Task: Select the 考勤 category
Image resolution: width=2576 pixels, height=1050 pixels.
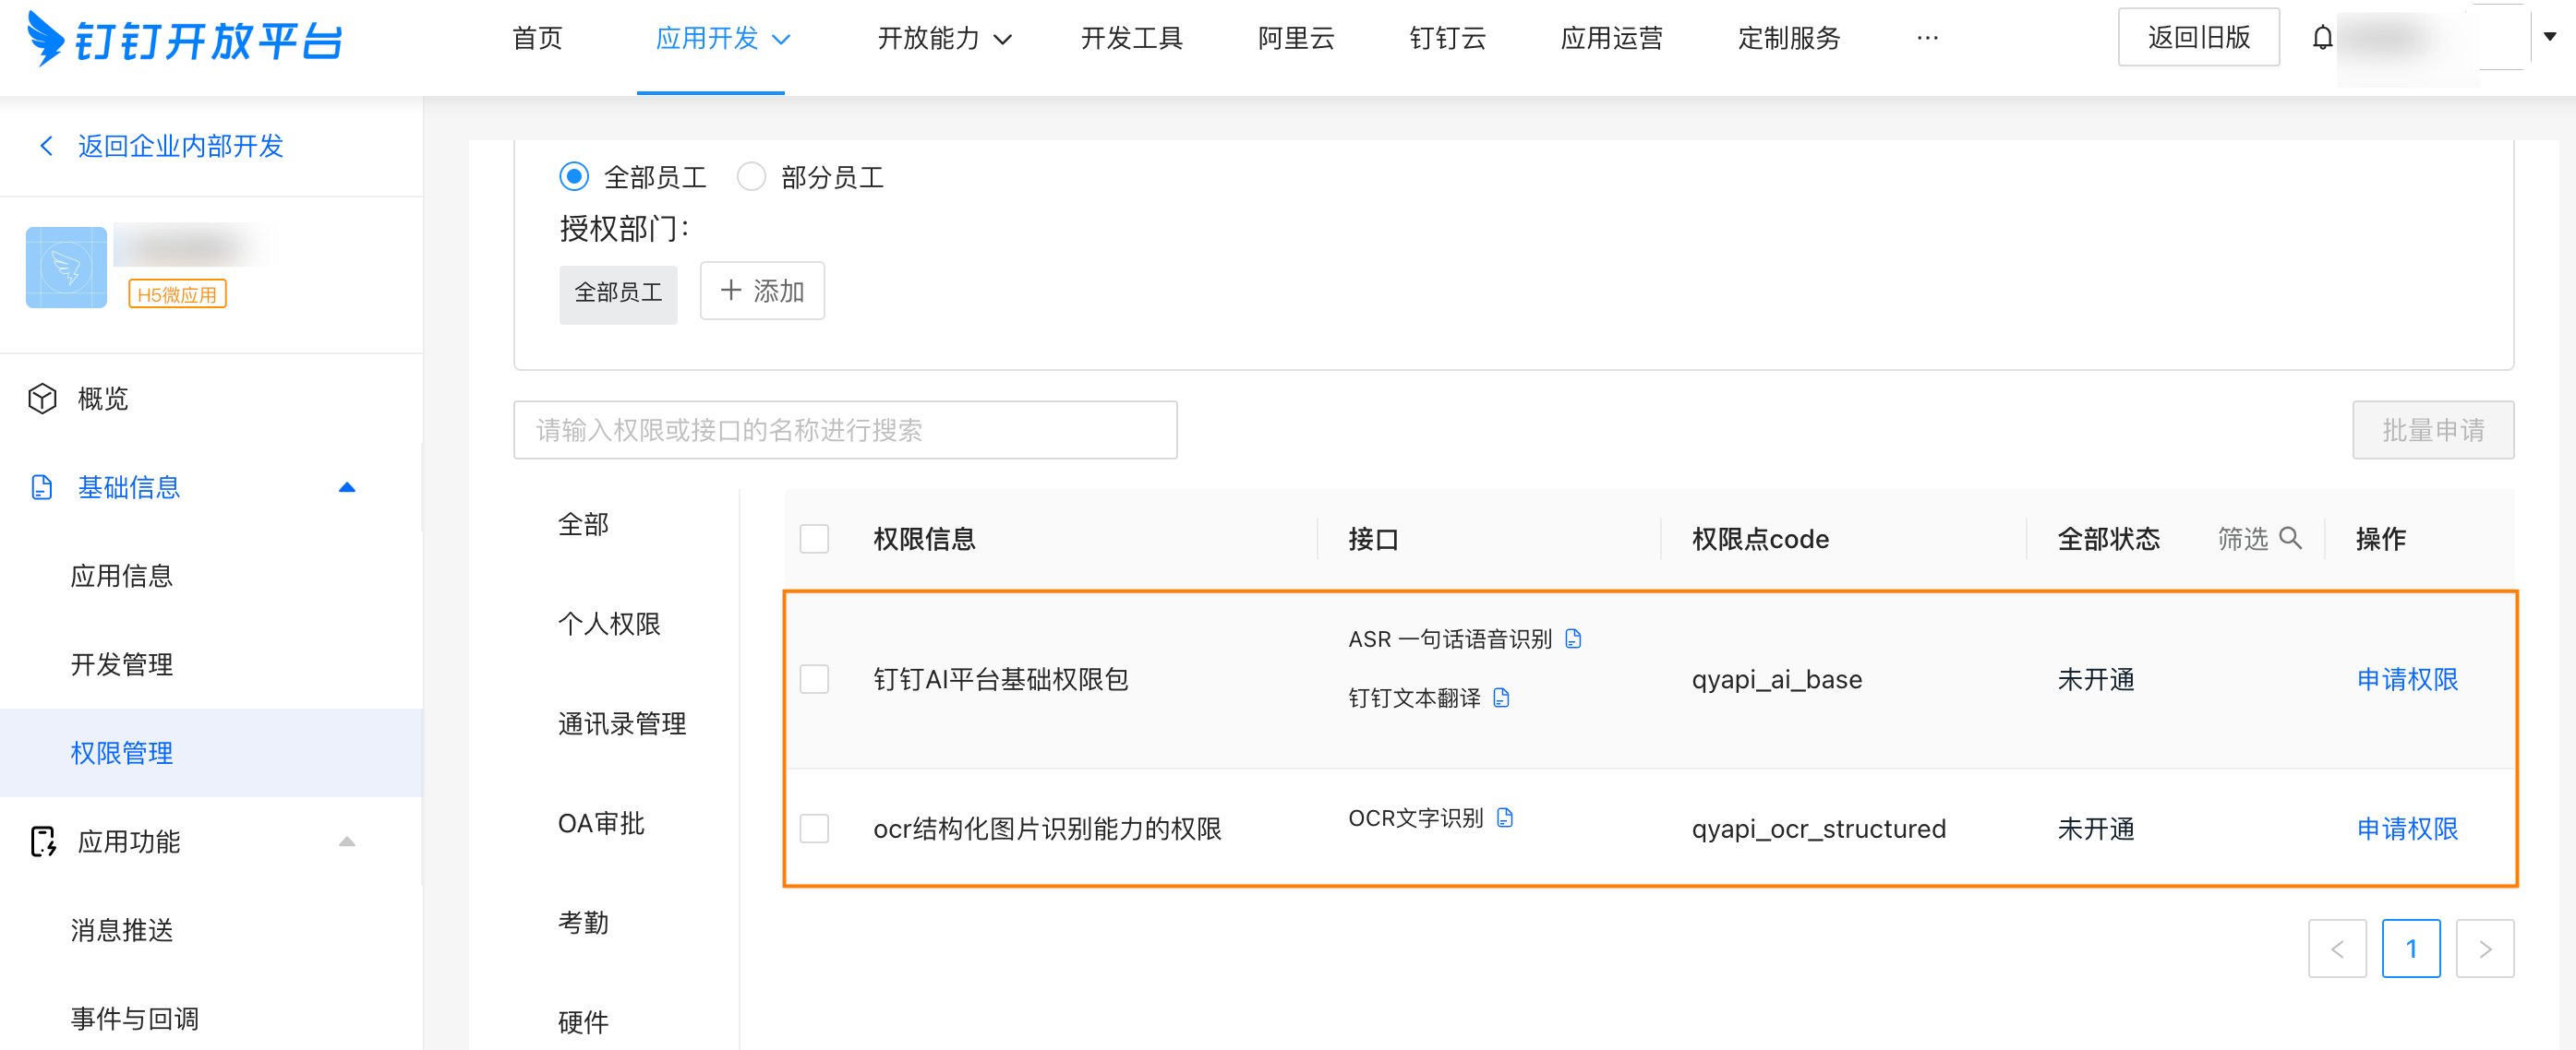Action: tap(583, 922)
